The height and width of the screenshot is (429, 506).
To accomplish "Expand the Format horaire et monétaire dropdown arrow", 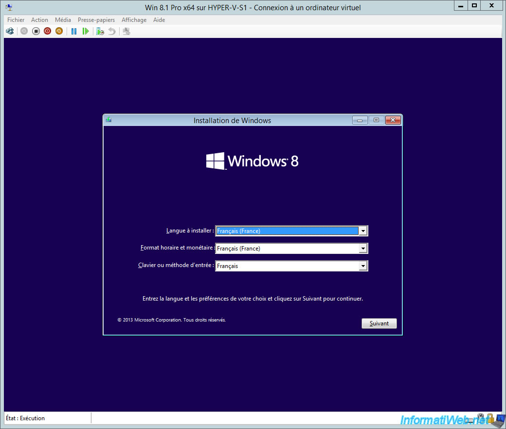I will point(363,249).
